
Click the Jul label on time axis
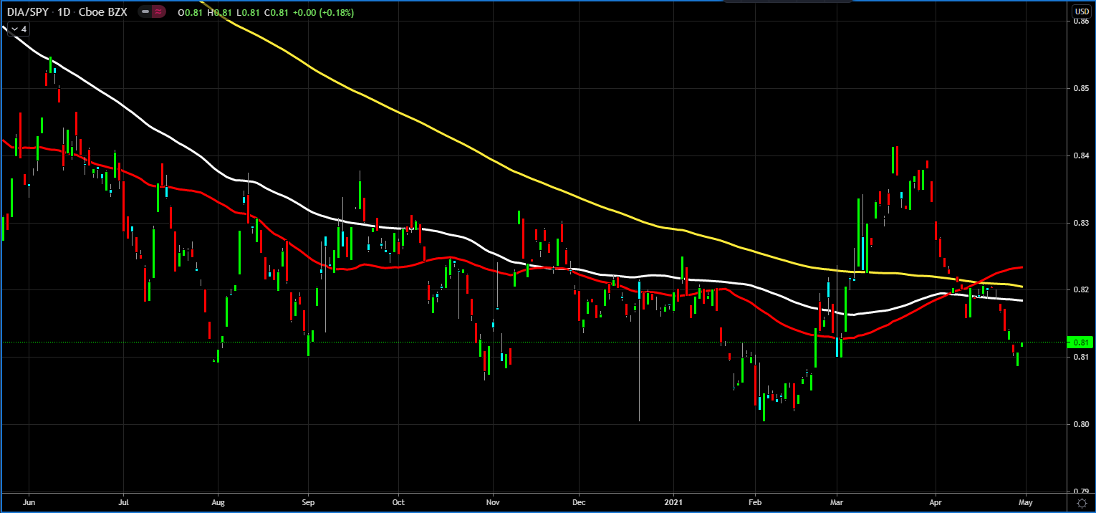pos(123,504)
